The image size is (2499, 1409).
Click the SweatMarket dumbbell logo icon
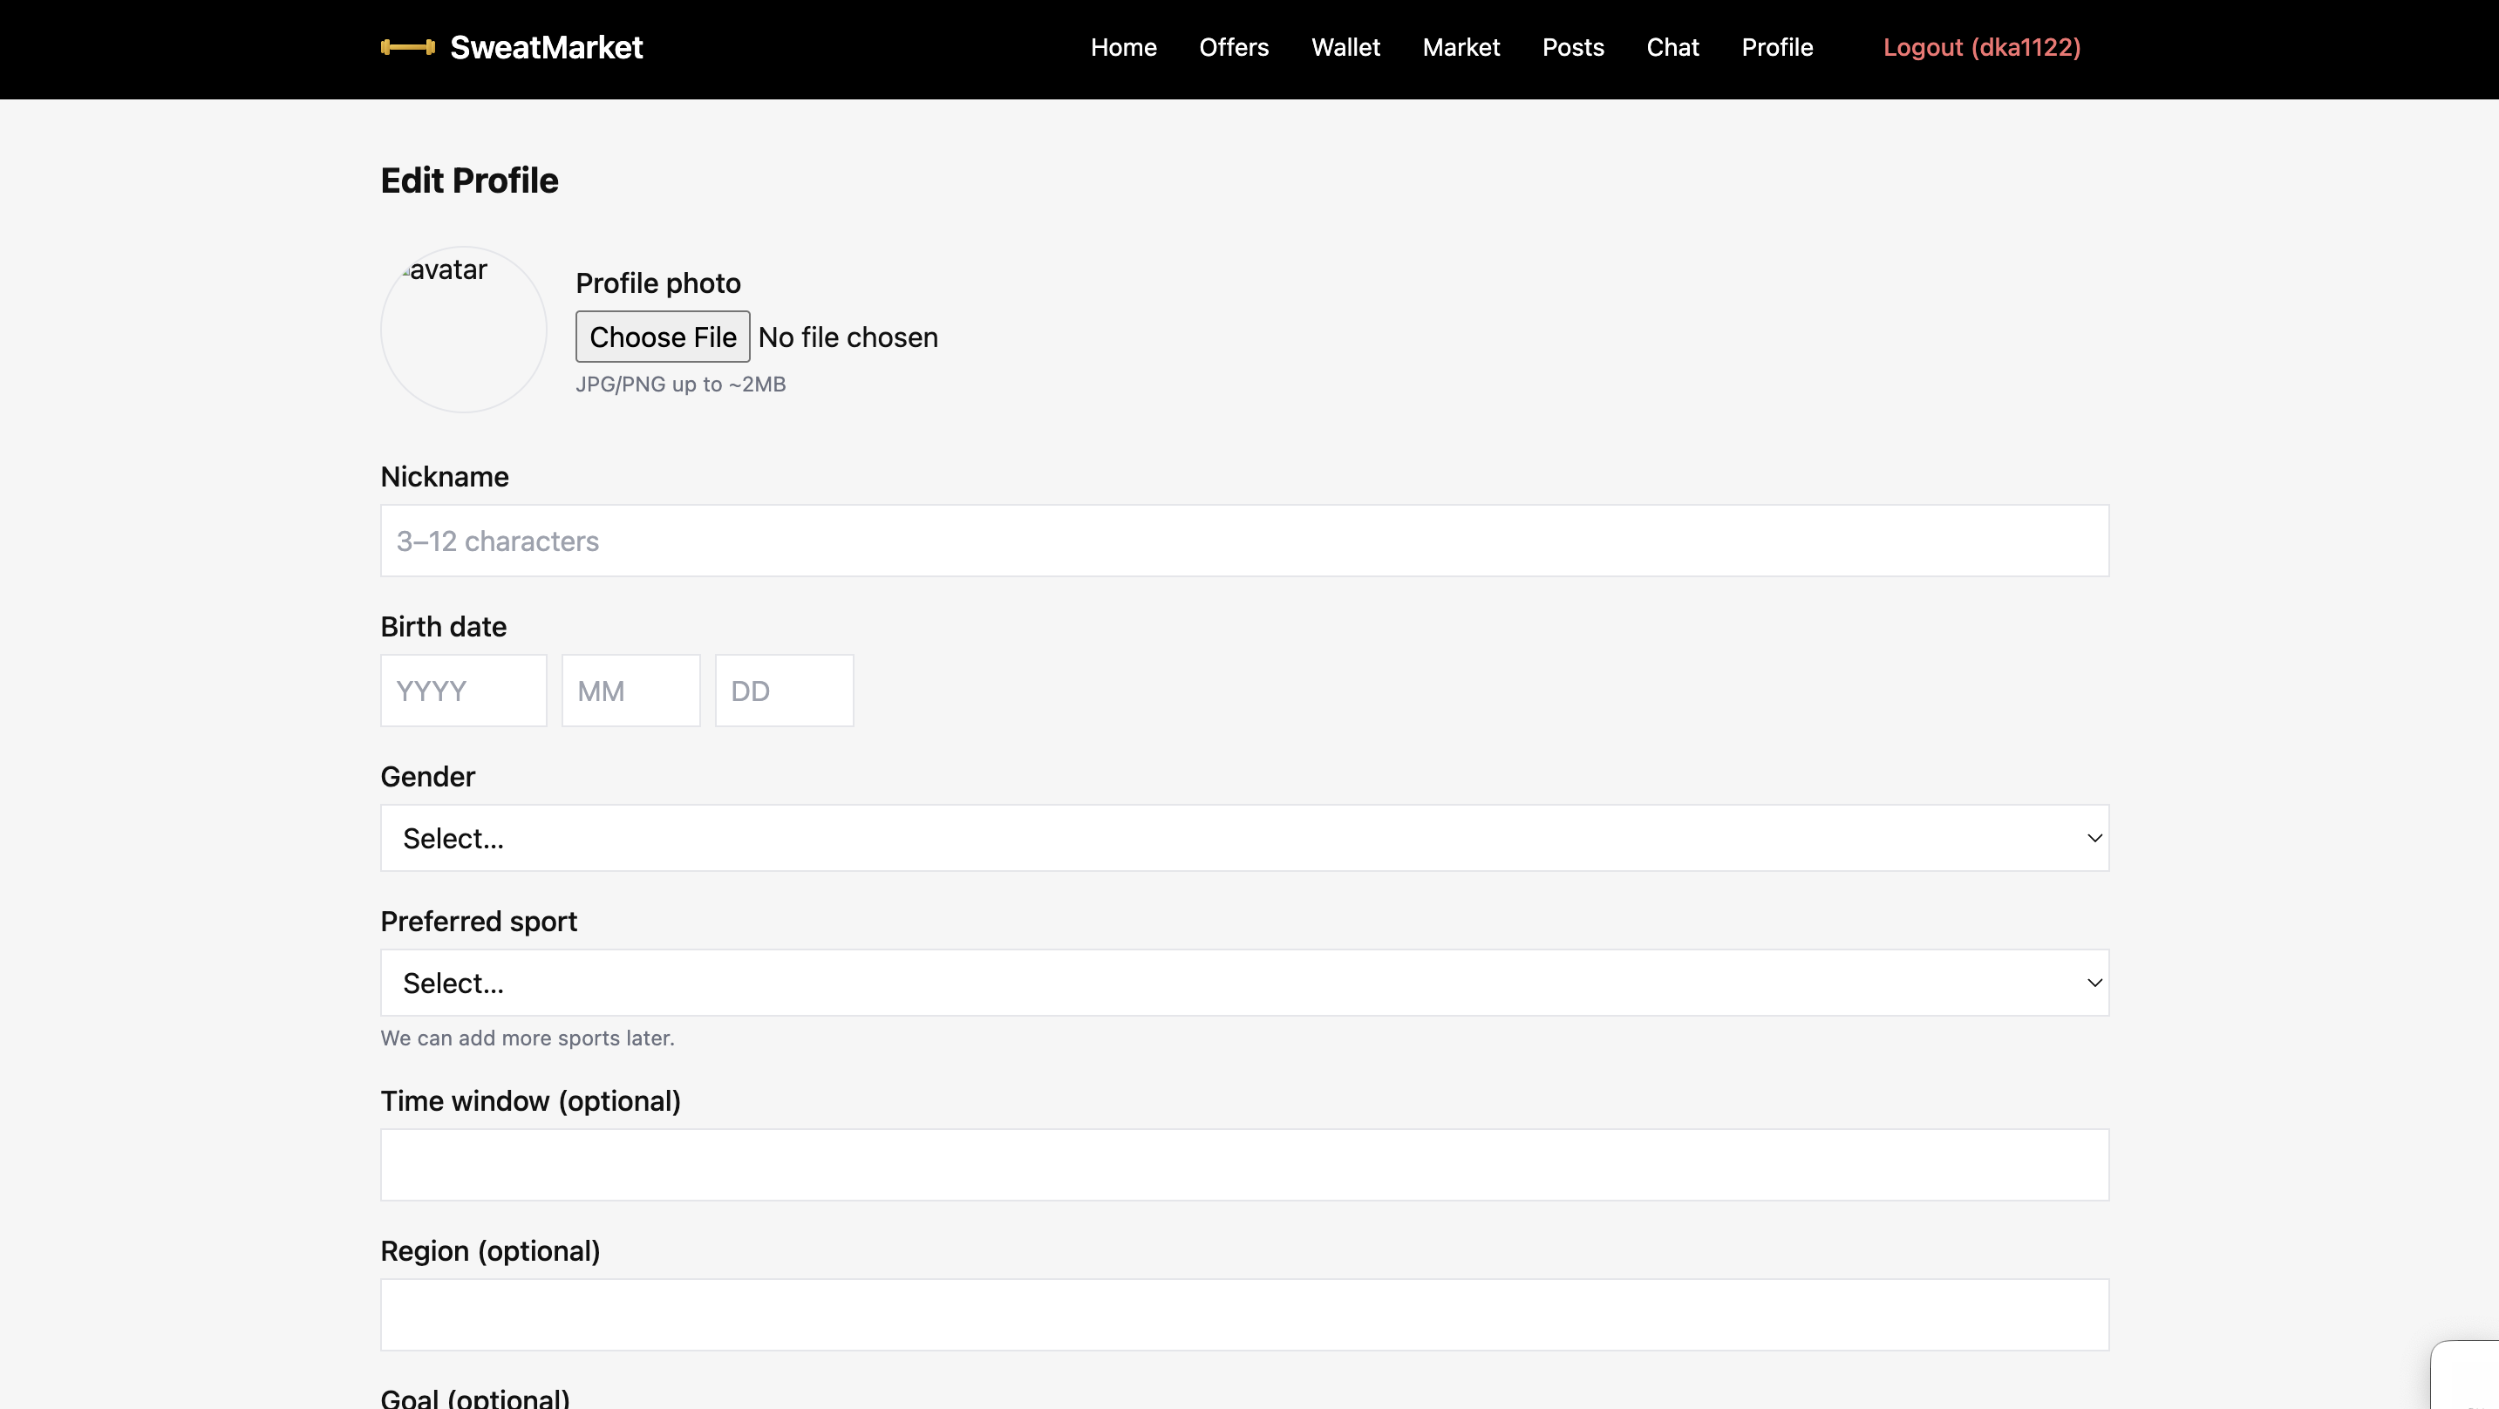pyautogui.click(x=407, y=46)
